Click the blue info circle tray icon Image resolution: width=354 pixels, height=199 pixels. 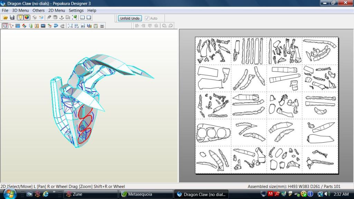click(x=310, y=194)
